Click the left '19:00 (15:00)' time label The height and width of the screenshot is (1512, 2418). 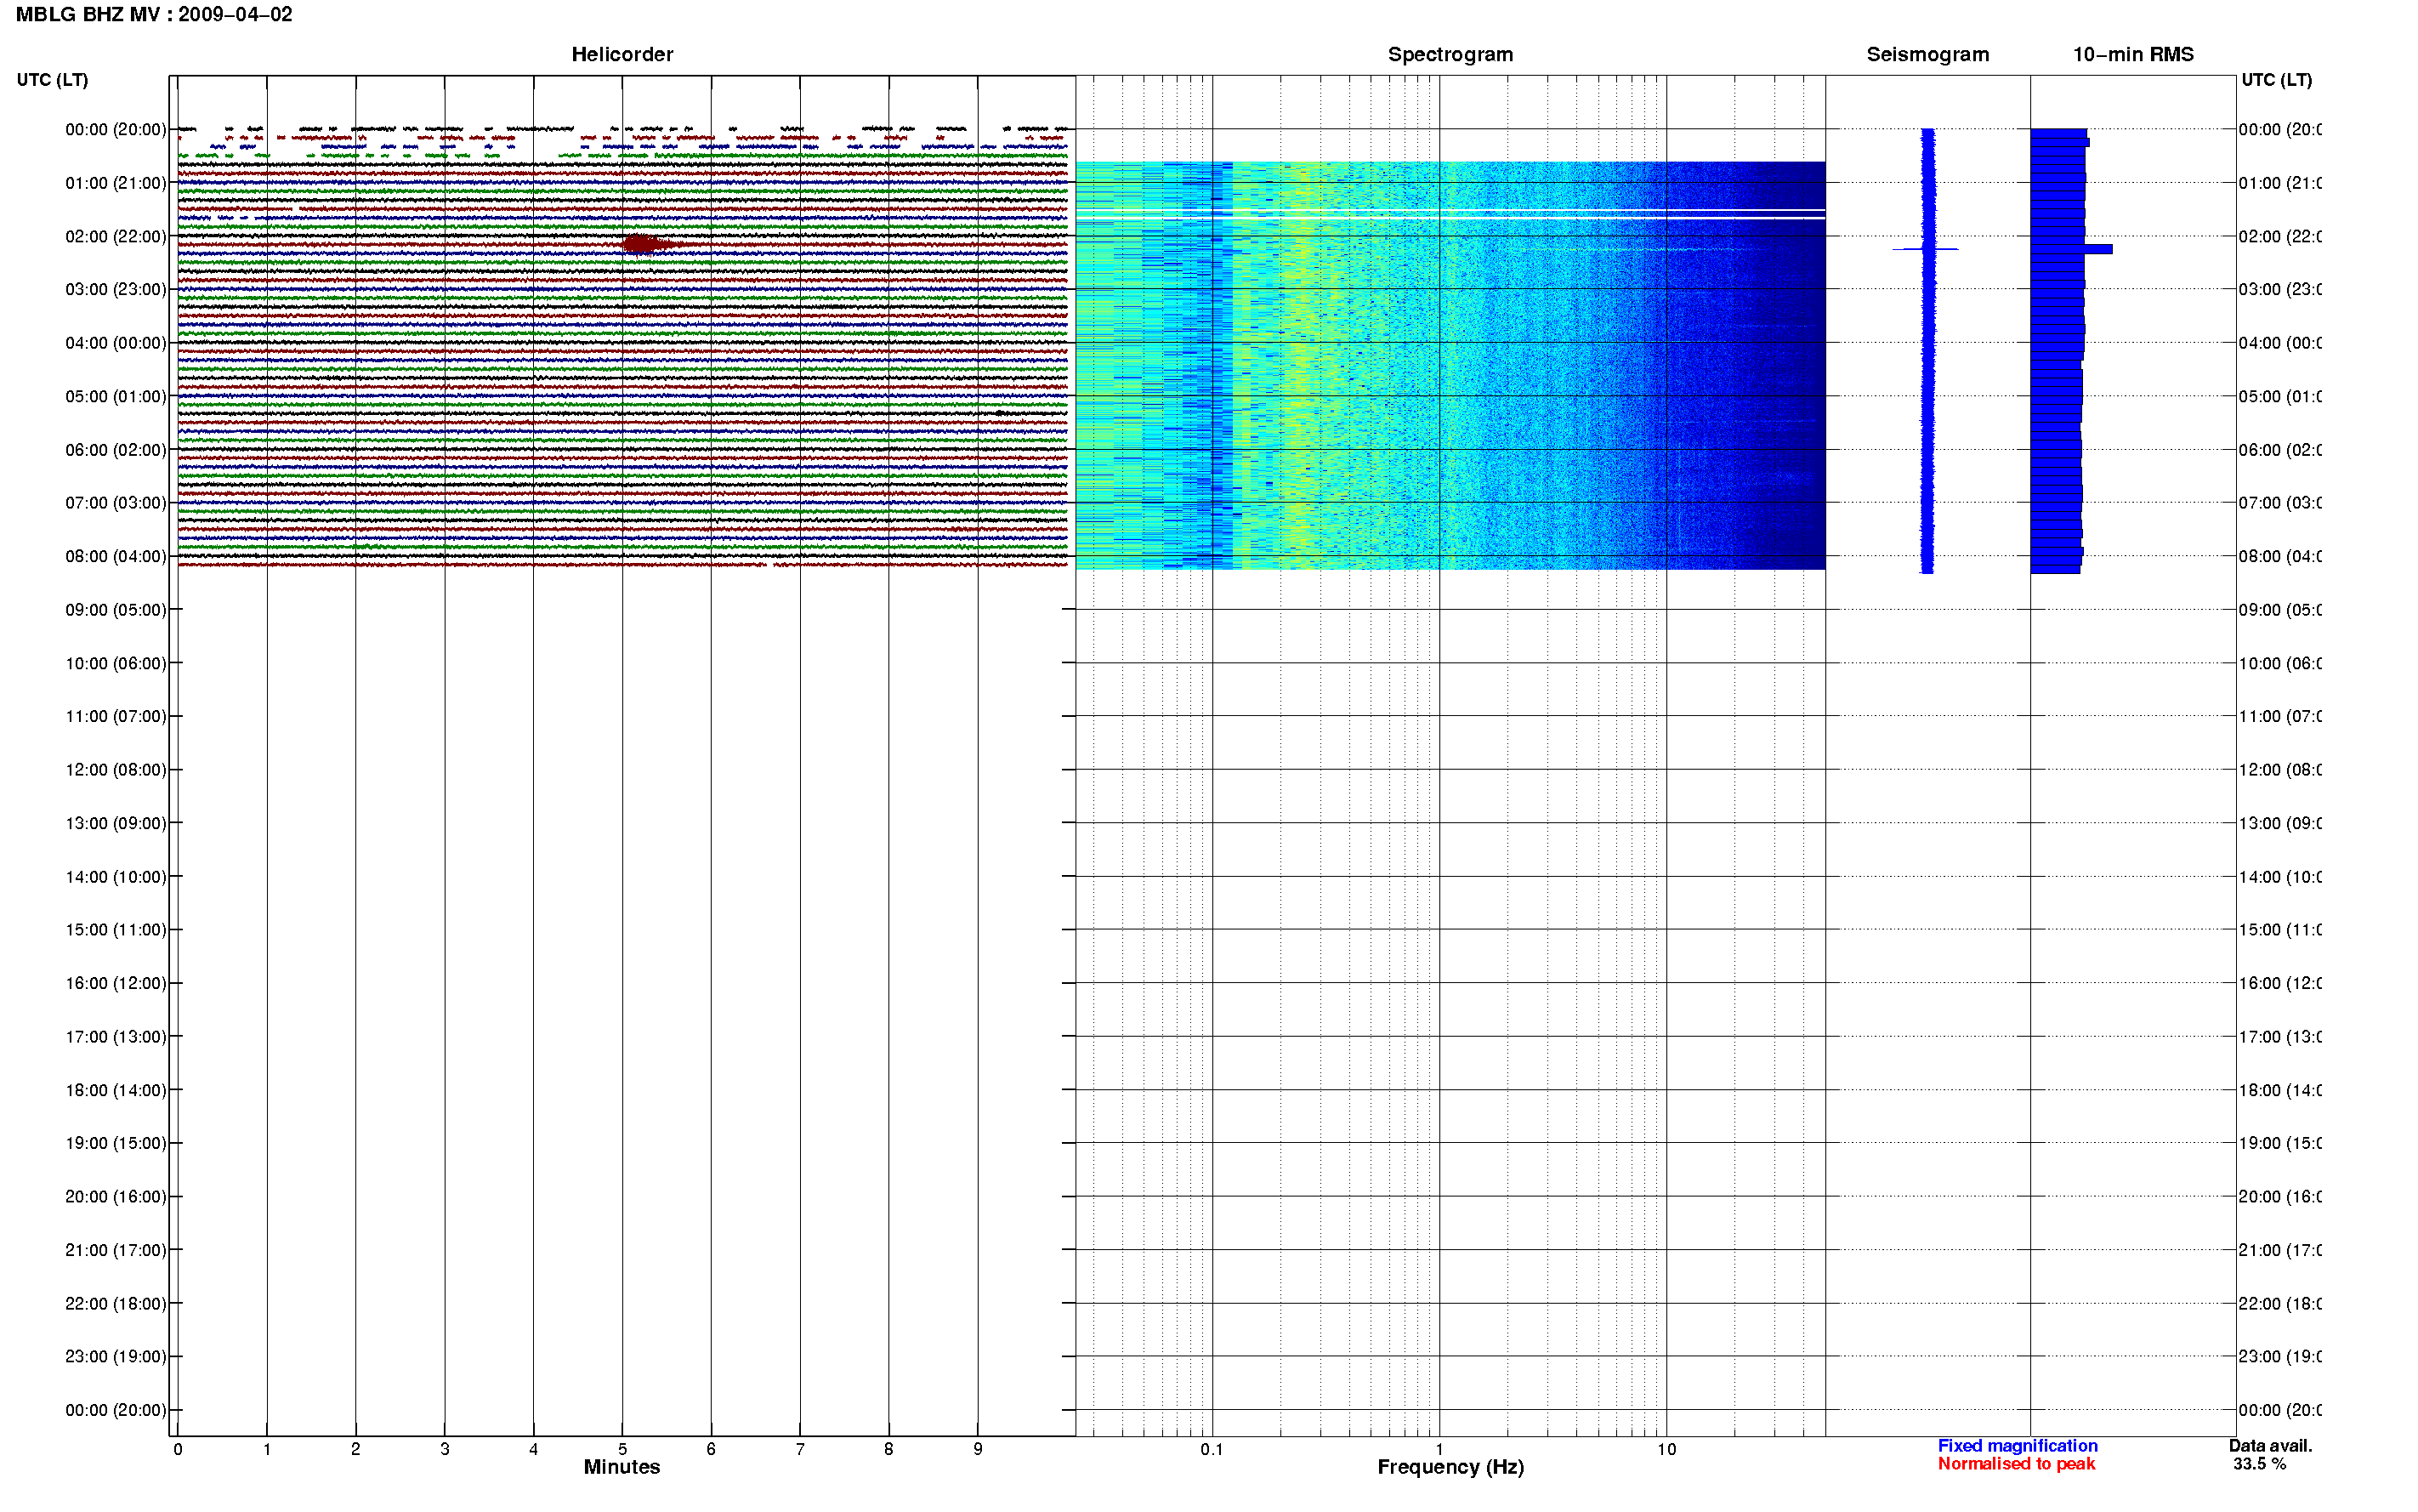pyautogui.click(x=116, y=1144)
